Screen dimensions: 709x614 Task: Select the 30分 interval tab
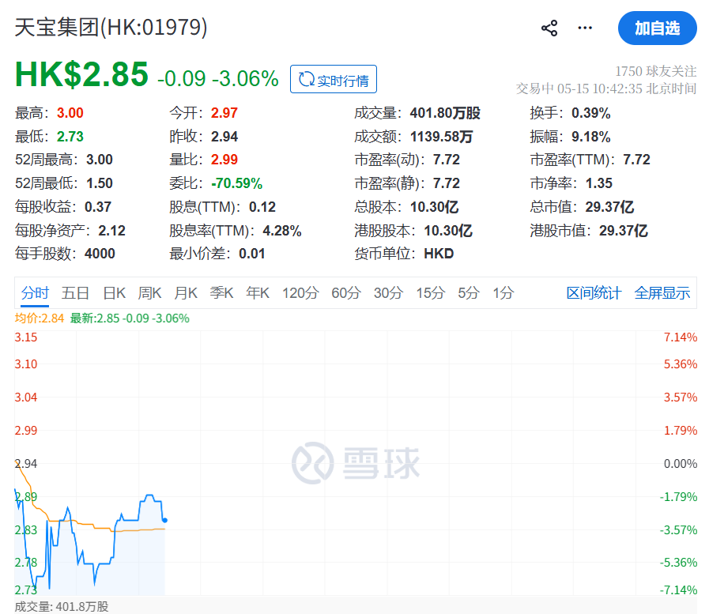coord(388,293)
